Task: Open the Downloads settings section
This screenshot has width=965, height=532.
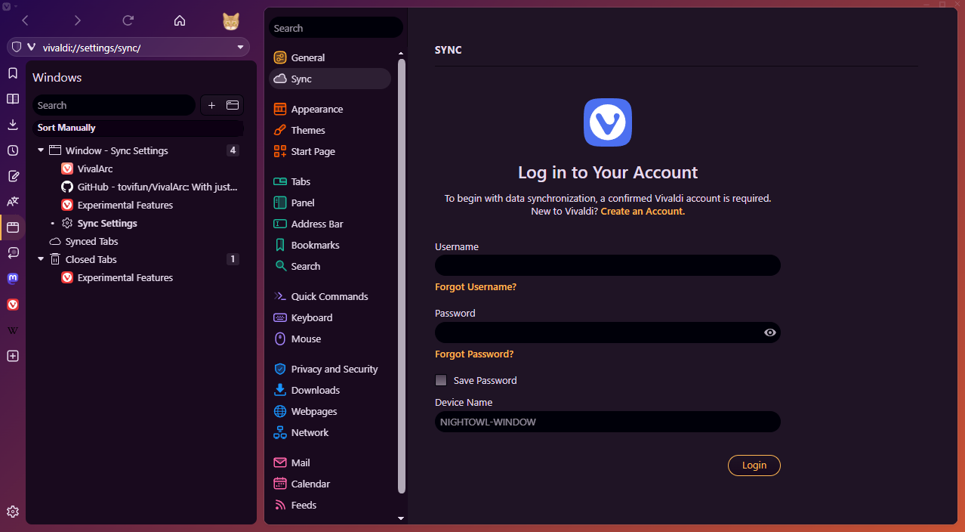Action: pos(330,390)
